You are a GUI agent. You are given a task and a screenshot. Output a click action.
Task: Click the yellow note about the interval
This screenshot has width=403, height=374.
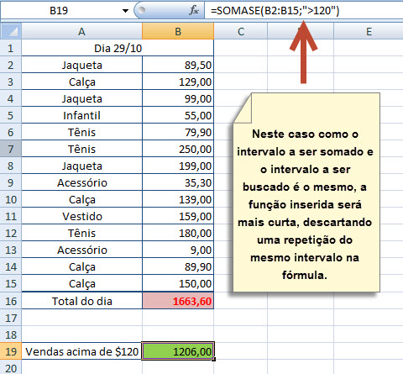pyautogui.click(x=306, y=192)
